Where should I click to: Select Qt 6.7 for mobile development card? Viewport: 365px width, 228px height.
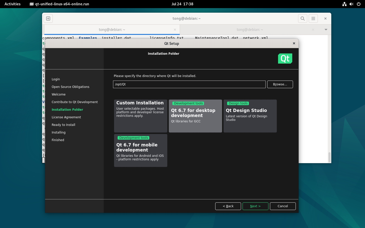click(x=141, y=150)
